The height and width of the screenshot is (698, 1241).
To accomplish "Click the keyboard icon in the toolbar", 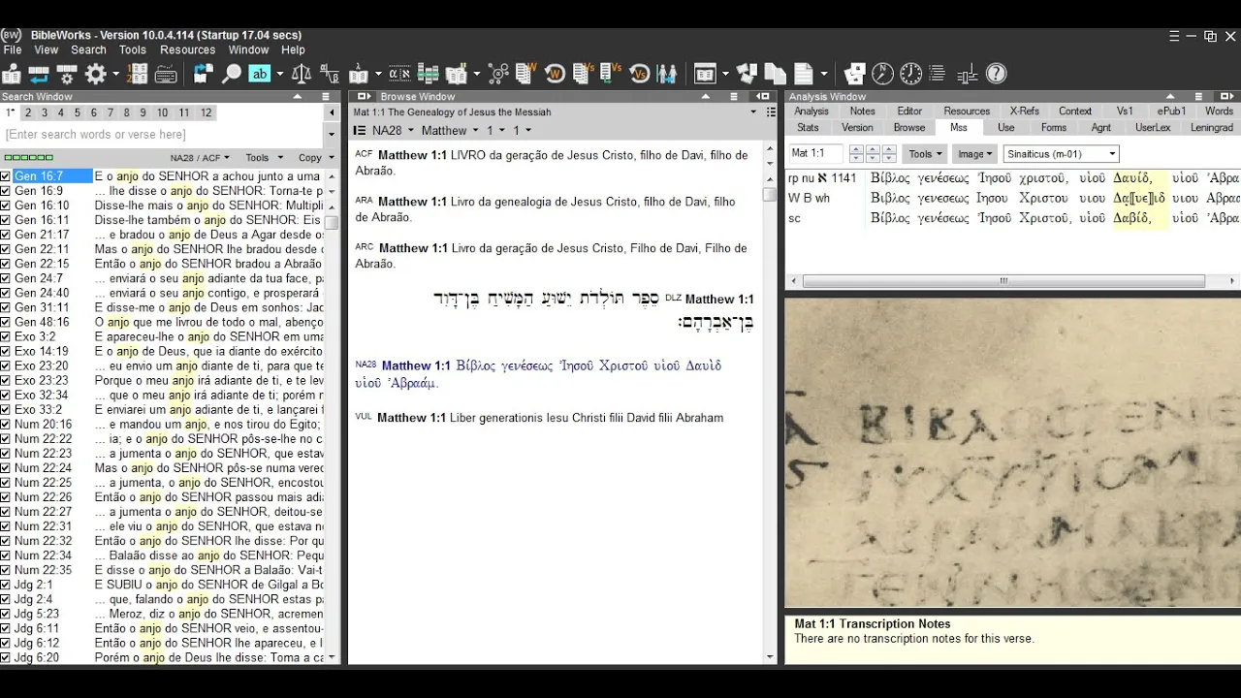I will (x=166, y=75).
